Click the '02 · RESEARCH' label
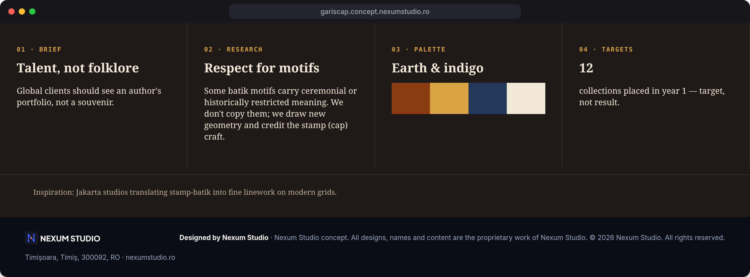 pyautogui.click(x=233, y=49)
